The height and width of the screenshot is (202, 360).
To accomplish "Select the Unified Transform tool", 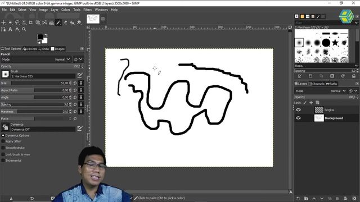I will click(38, 22).
